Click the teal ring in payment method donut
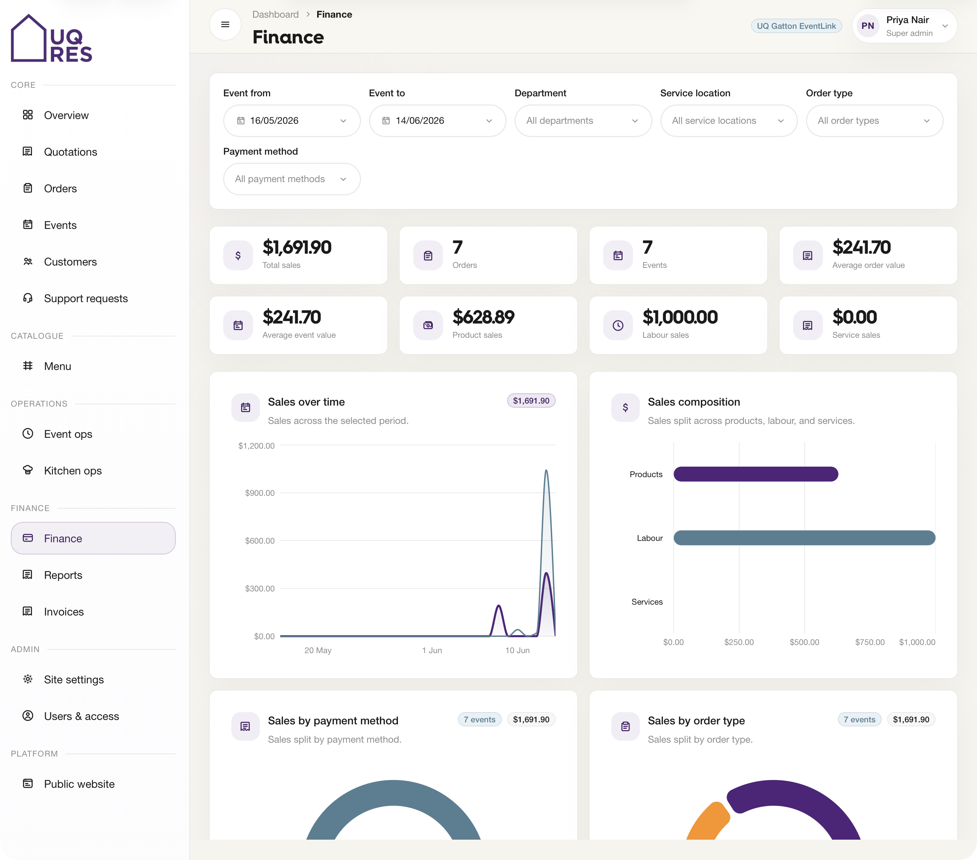Screen dimensions: 977x860 pos(394,793)
